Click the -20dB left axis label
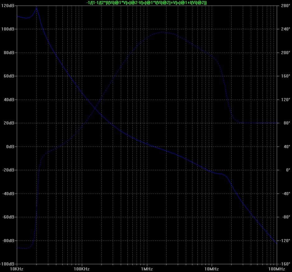Image resolution: width=292 pixels, height=272 pixels. (x=8, y=170)
